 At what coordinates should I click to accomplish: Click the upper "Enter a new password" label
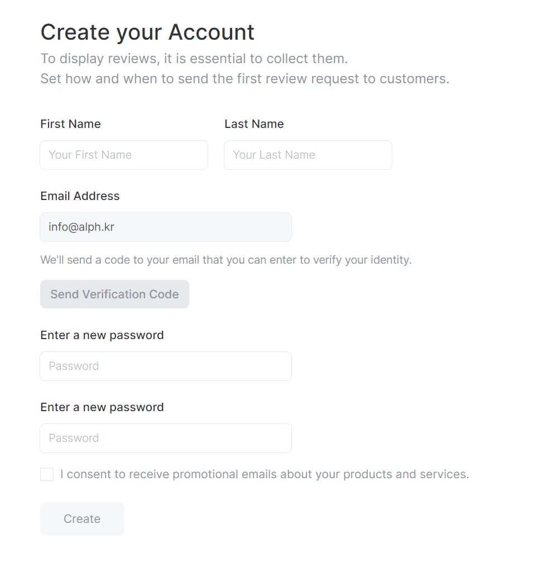[102, 335]
